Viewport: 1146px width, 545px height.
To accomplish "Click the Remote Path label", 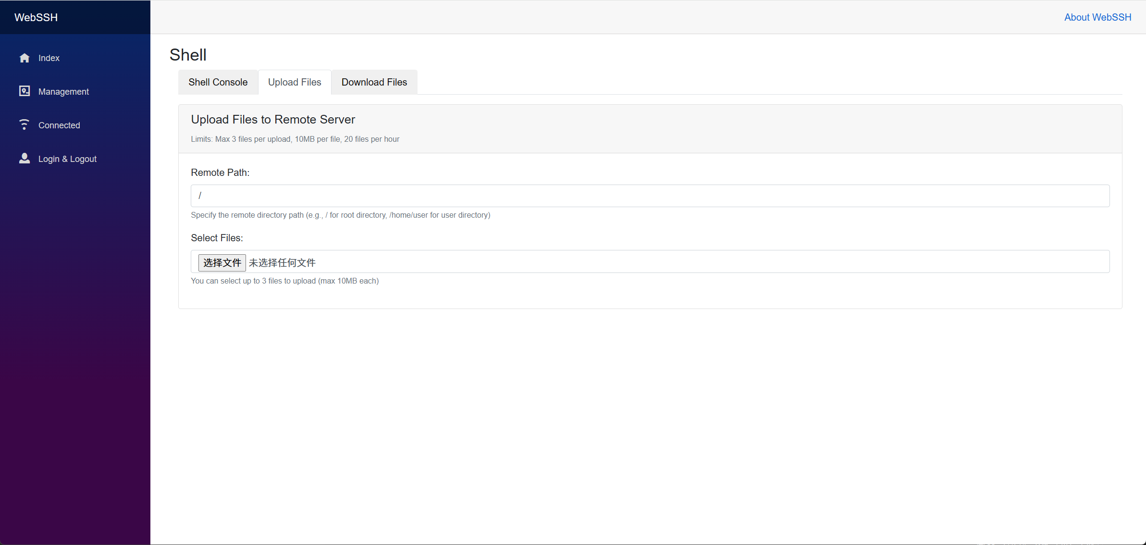I will pyautogui.click(x=220, y=173).
